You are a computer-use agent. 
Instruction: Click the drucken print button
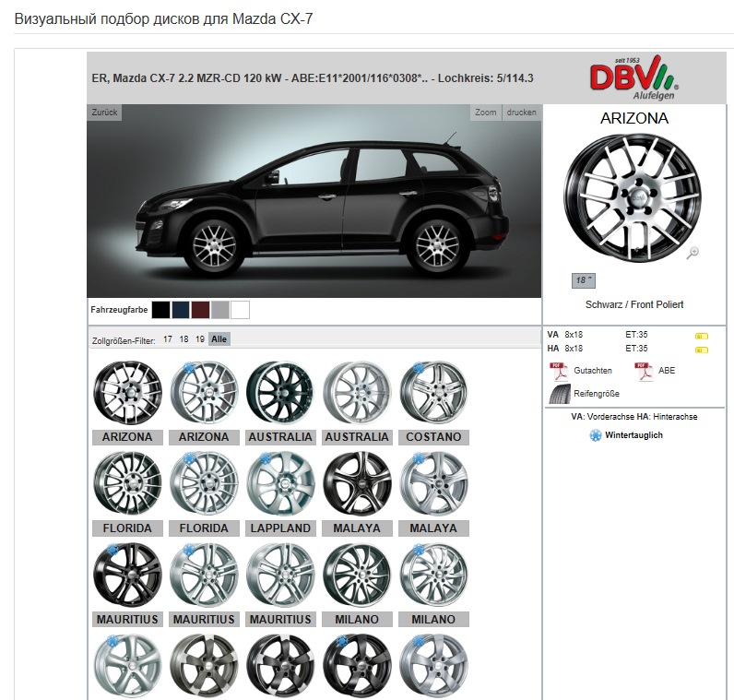522,113
